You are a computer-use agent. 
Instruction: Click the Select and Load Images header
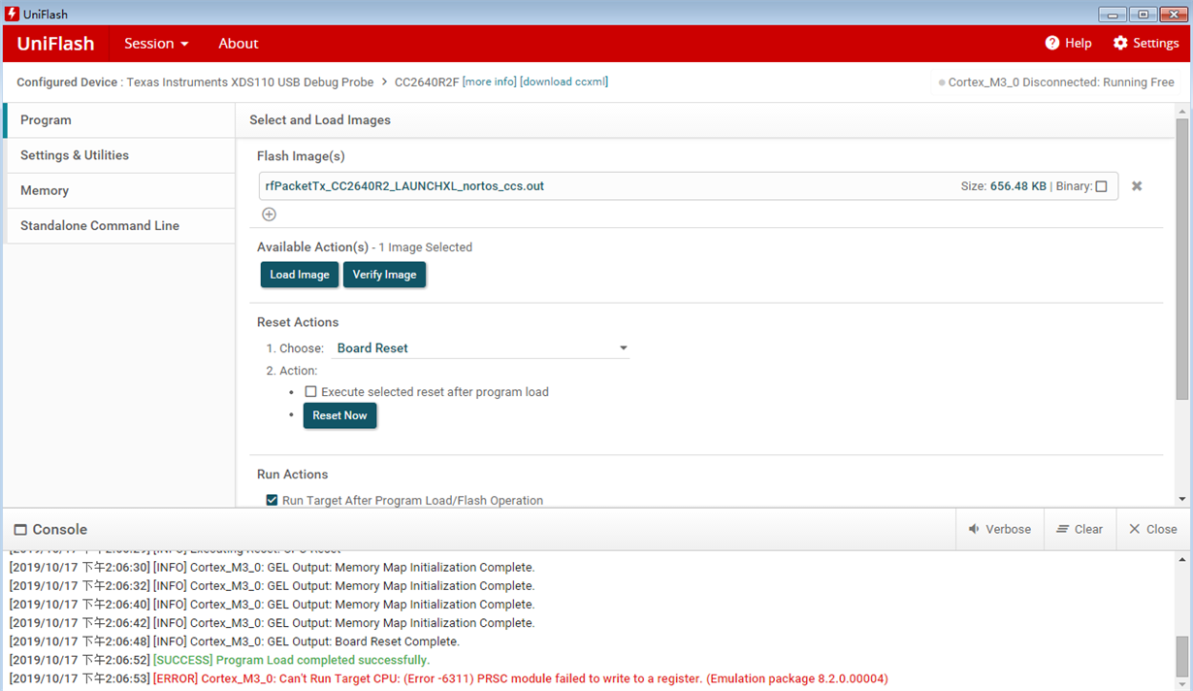tap(320, 120)
